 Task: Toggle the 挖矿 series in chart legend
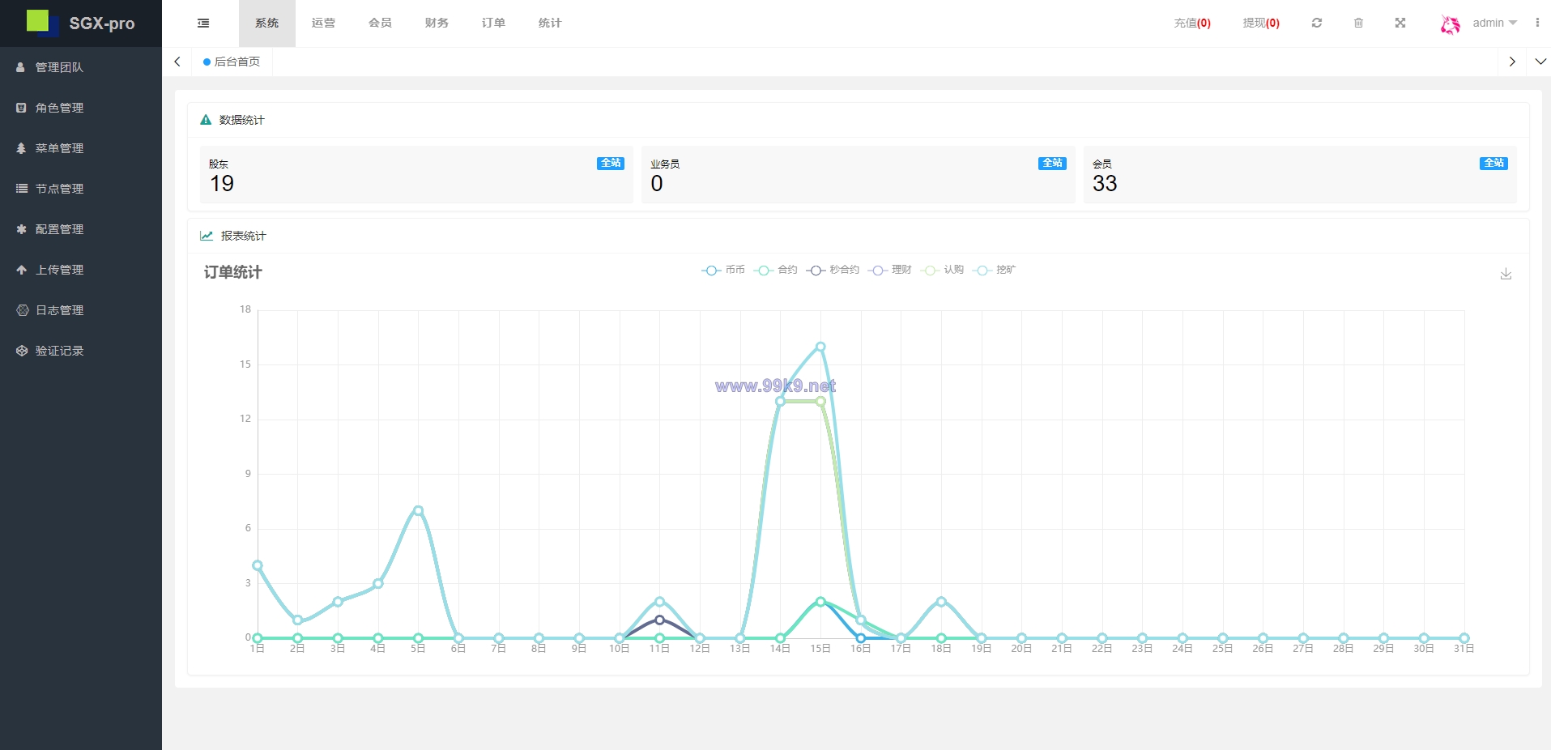[x=994, y=270]
